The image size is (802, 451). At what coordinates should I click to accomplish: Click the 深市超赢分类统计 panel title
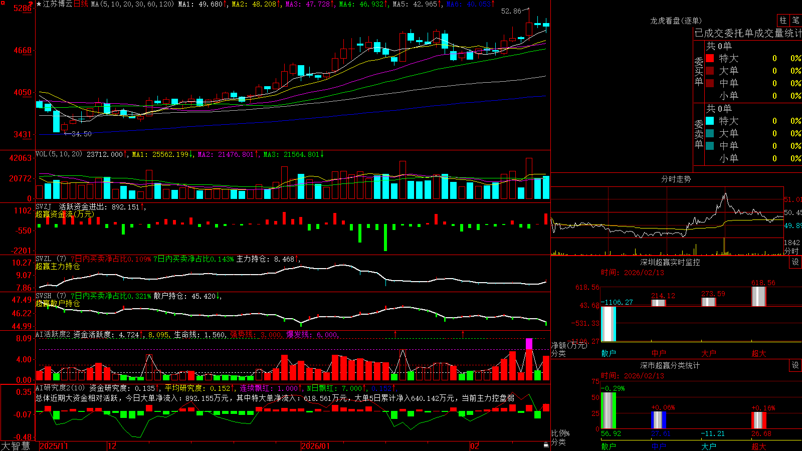[670, 365]
